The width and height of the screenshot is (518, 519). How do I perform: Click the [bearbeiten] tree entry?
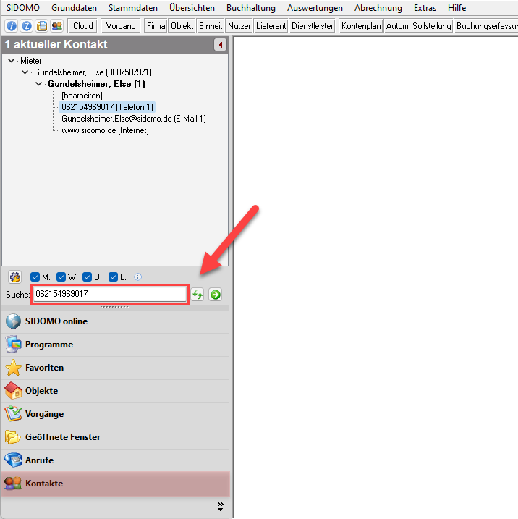click(82, 96)
